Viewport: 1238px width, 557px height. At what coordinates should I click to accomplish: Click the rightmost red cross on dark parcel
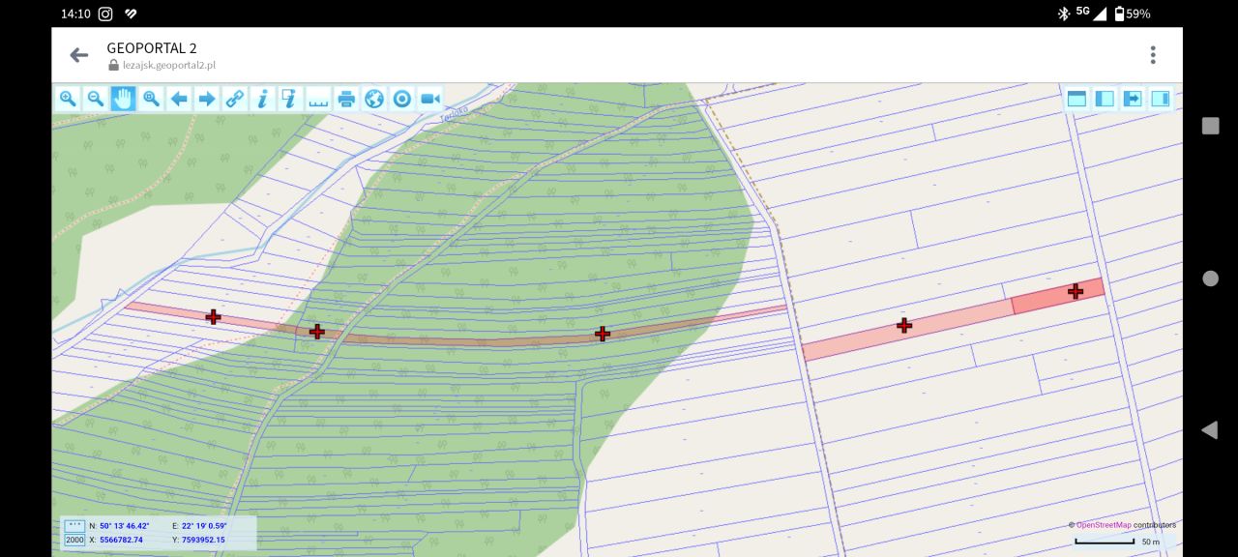pos(1076,291)
